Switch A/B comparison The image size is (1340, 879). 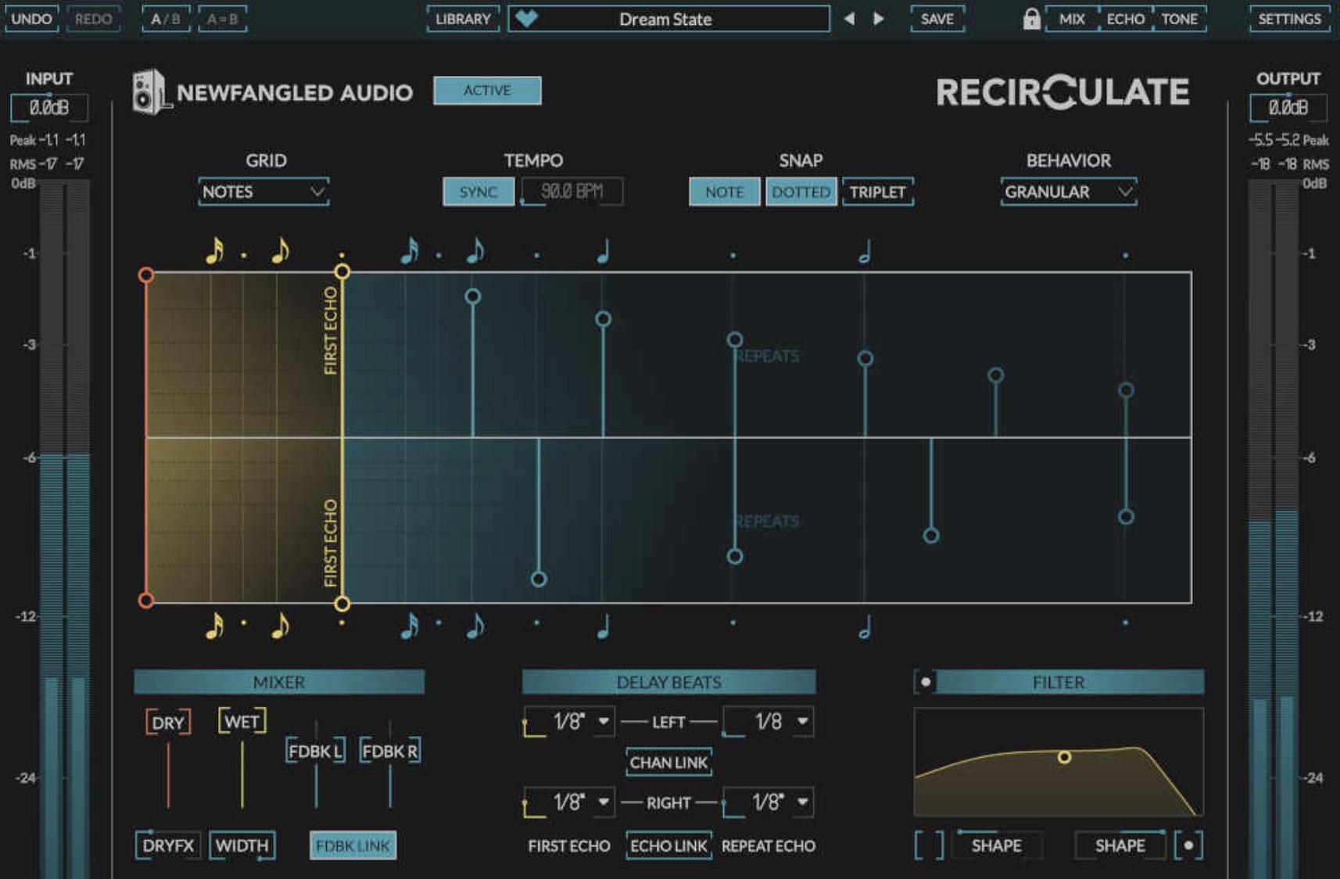(x=166, y=19)
